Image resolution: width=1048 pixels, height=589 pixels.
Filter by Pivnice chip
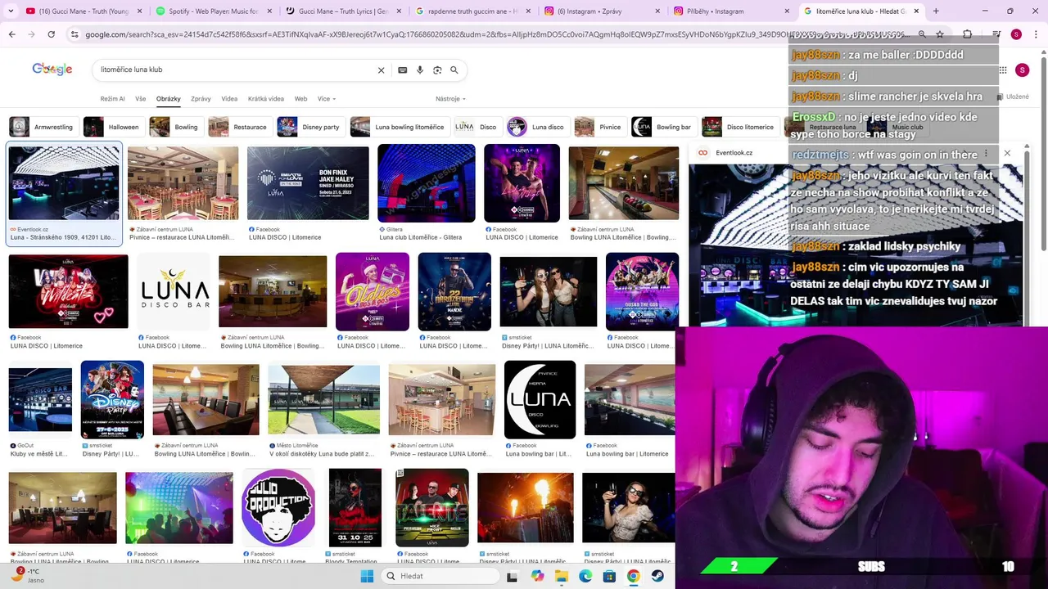[x=599, y=127]
